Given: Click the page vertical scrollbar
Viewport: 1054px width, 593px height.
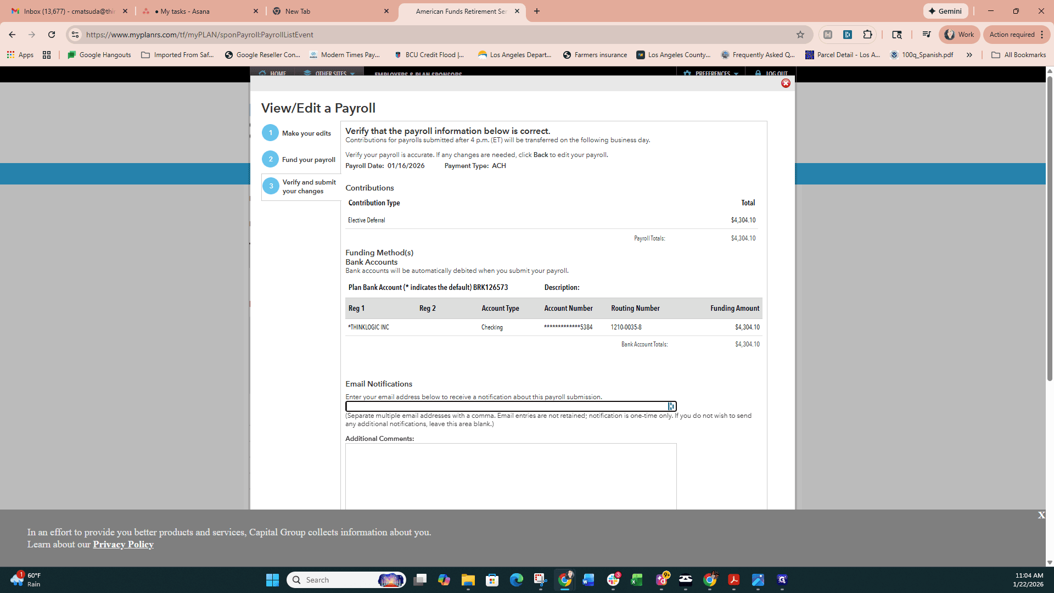Looking at the screenshot, I should pos(1050,228).
